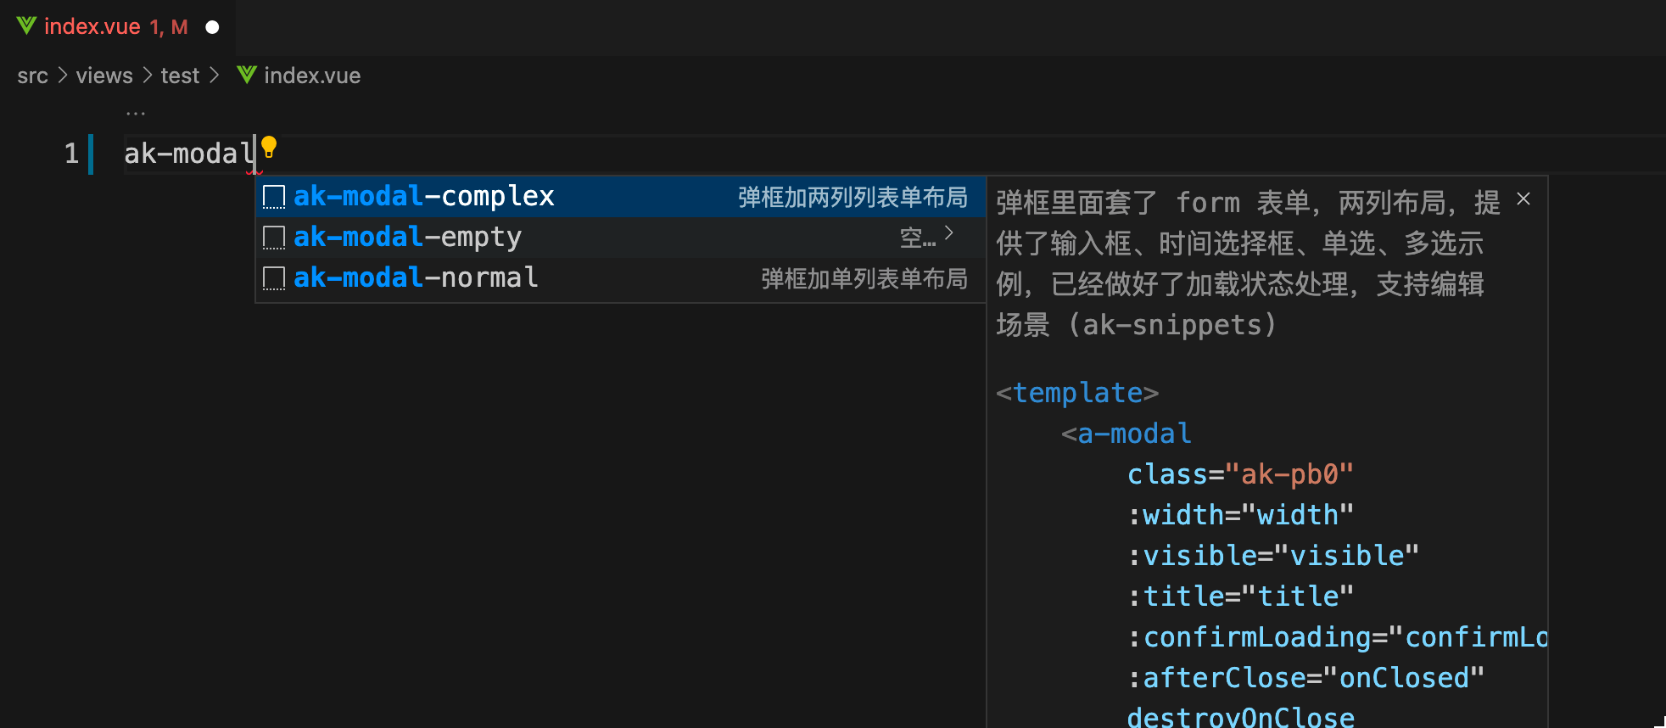Click the ellipsis below the breadcrumb
The image size is (1666, 728).
pos(136,112)
